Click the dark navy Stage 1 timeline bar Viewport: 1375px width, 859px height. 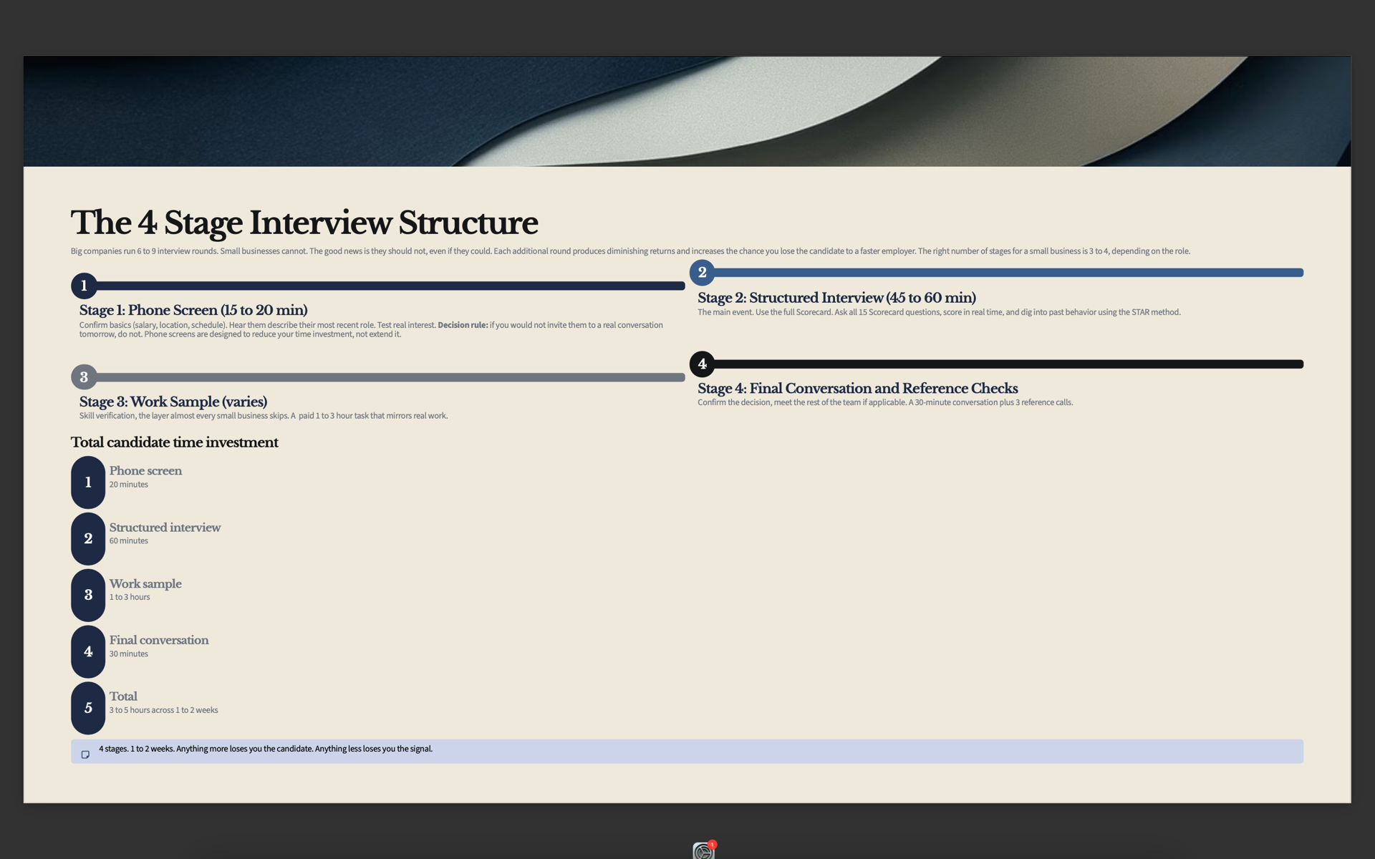click(x=390, y=286)
